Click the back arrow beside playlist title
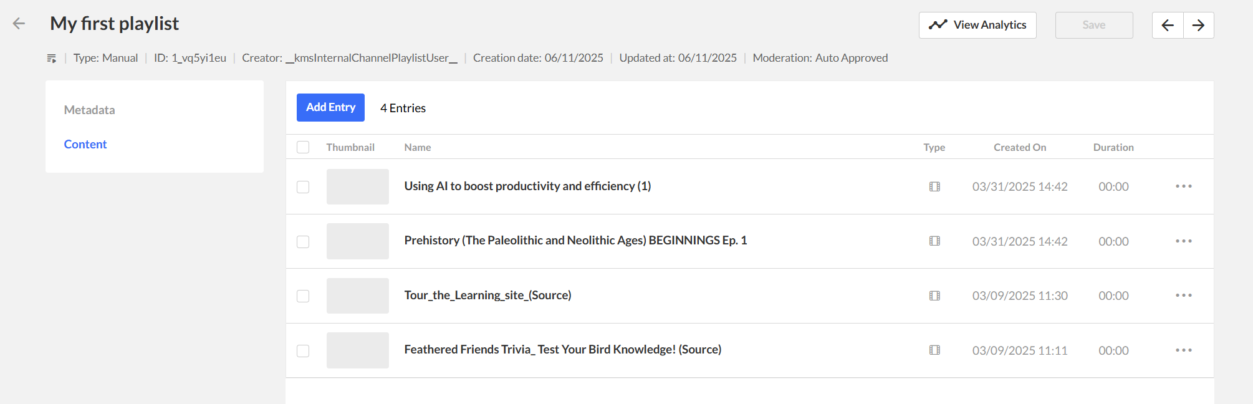 pyautogui.click(x=19, y=24)
